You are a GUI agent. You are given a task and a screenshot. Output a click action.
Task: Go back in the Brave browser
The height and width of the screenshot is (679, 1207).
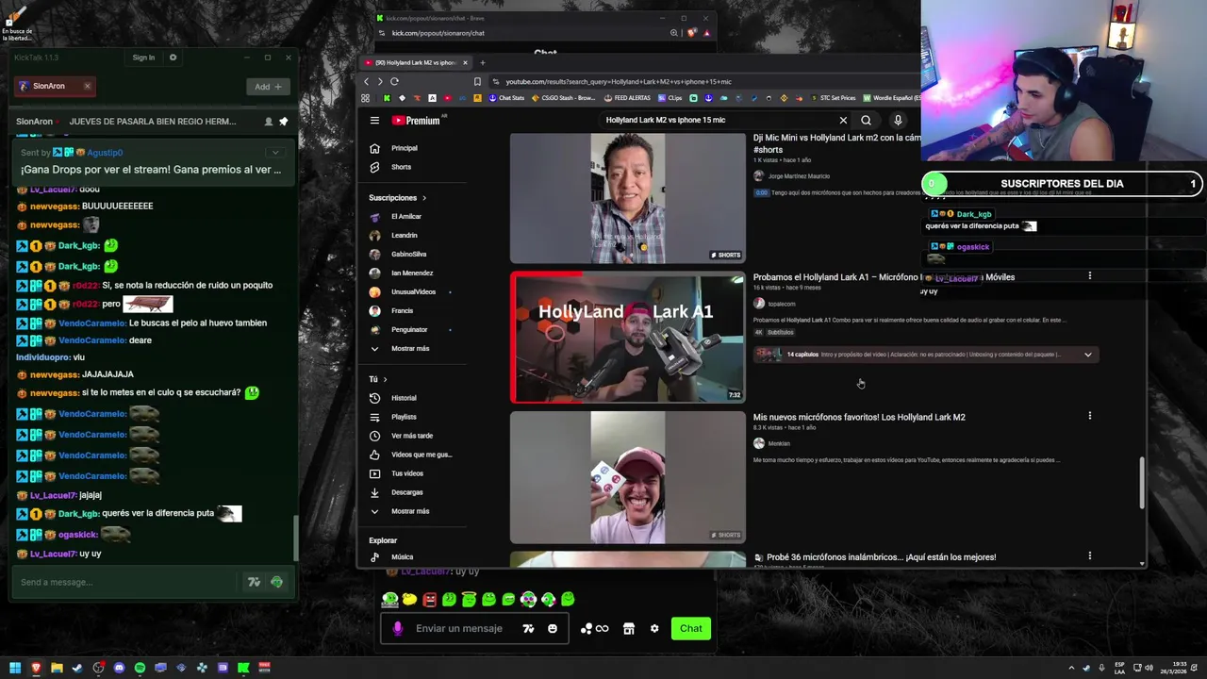[x=367, y=82]
